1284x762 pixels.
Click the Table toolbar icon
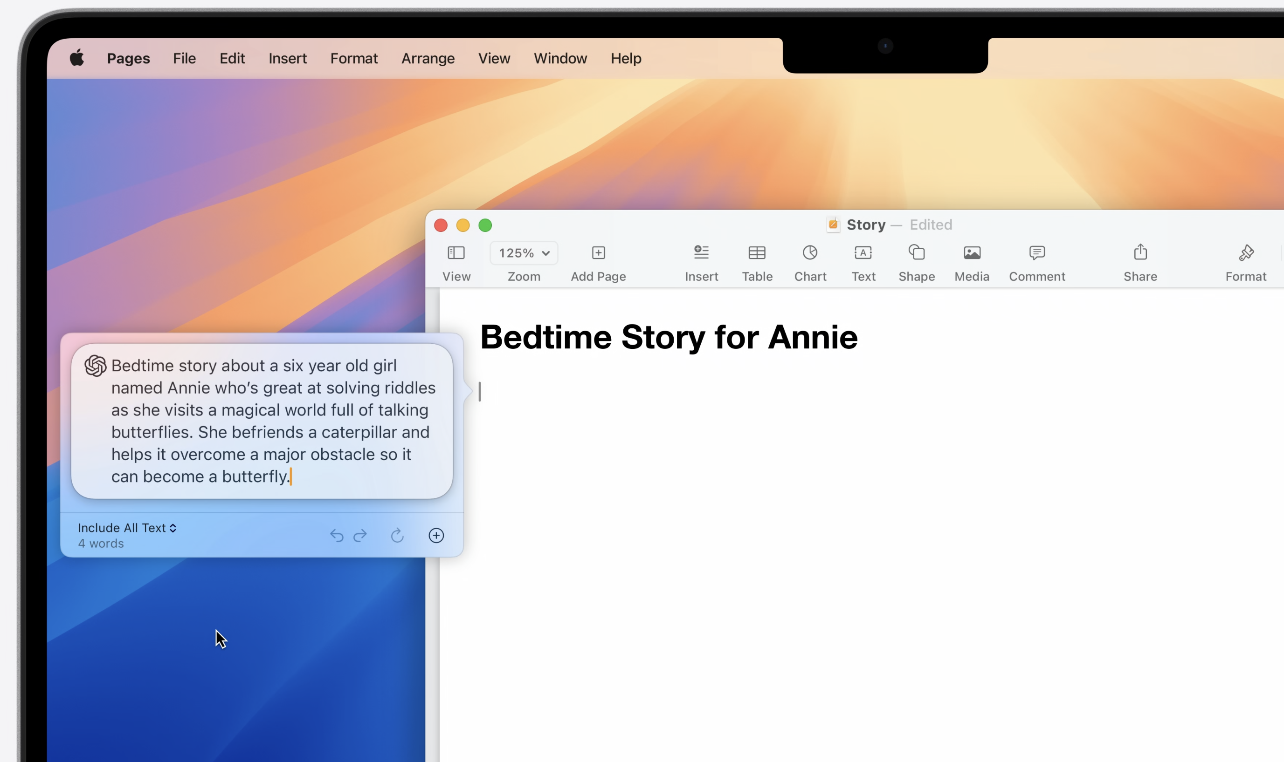tap(757, 252)
